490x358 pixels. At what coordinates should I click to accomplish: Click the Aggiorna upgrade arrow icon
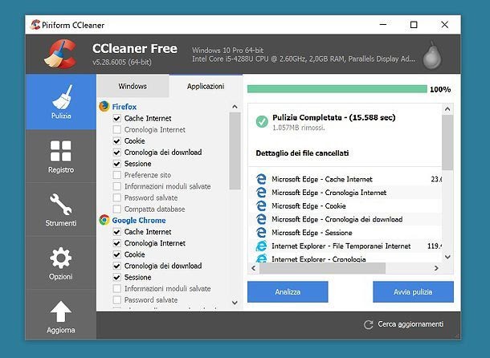click(x=60, y=311)
